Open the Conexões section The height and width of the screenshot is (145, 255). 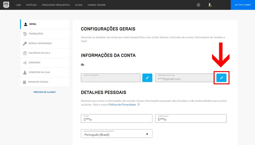pos(45,63)
